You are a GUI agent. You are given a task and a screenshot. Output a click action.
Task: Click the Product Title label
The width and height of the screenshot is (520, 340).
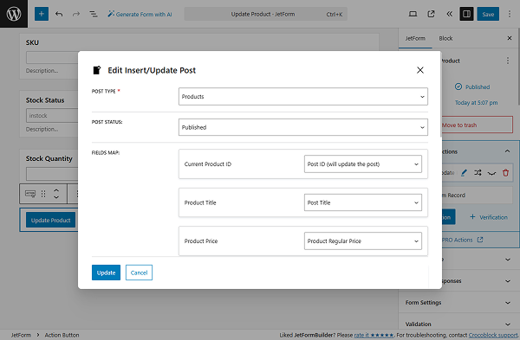(x=200, y=202)
